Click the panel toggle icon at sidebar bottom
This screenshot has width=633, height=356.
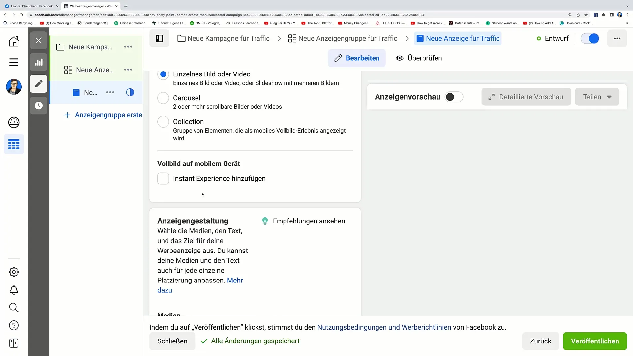tap(14, 343)
